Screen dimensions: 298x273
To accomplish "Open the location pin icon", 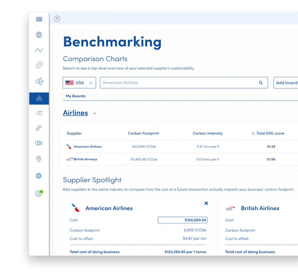I will click(x=38, y=159).
